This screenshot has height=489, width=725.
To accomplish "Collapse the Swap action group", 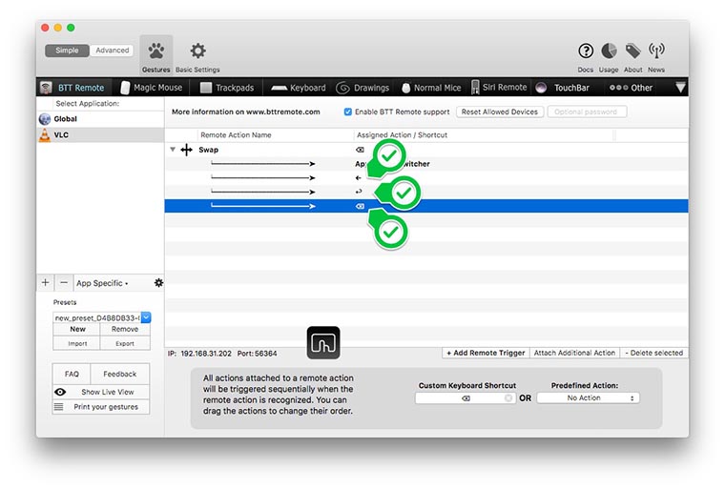I will pyautogui.click(x=173, y=150).
